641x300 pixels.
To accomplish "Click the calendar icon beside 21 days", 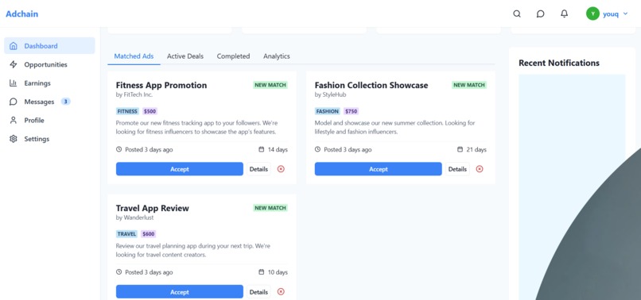I will tap(460, 149).
